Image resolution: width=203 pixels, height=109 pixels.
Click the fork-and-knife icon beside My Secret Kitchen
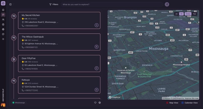coord(14,16)
